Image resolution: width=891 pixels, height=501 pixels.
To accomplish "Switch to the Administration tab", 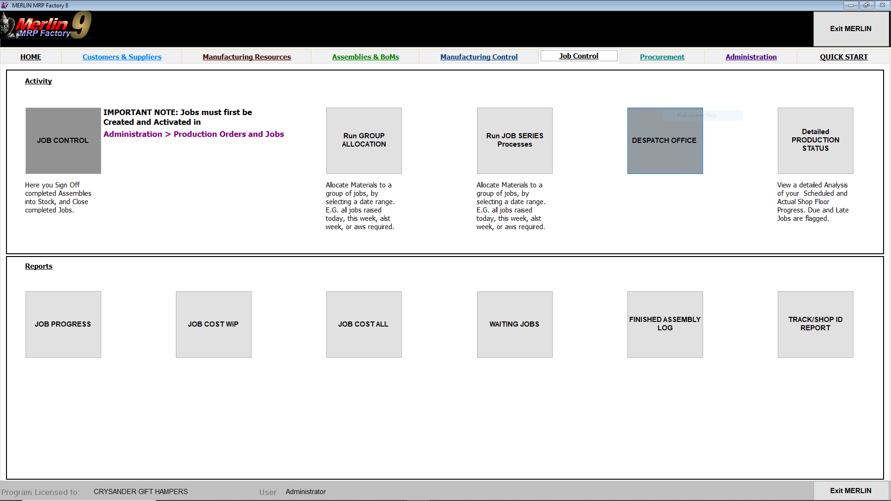I will (751, 57).
